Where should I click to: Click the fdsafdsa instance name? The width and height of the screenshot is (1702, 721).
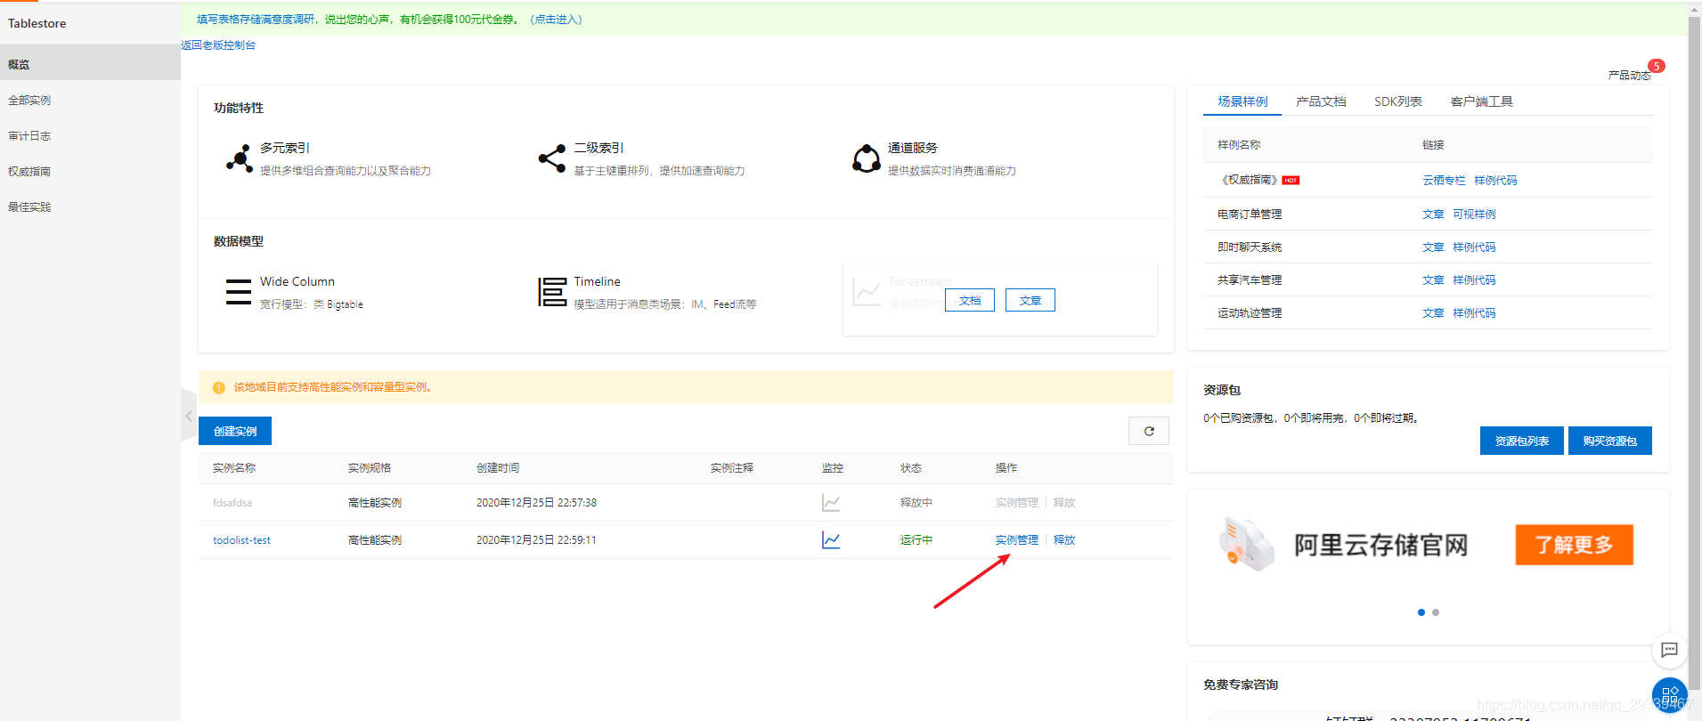point(232,502)
